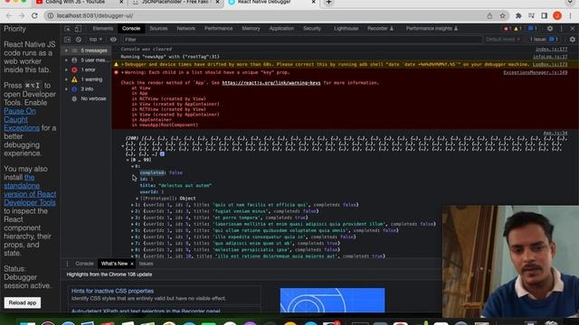Click the Reload app button
579x325 pixels.
tap(23, 303)
